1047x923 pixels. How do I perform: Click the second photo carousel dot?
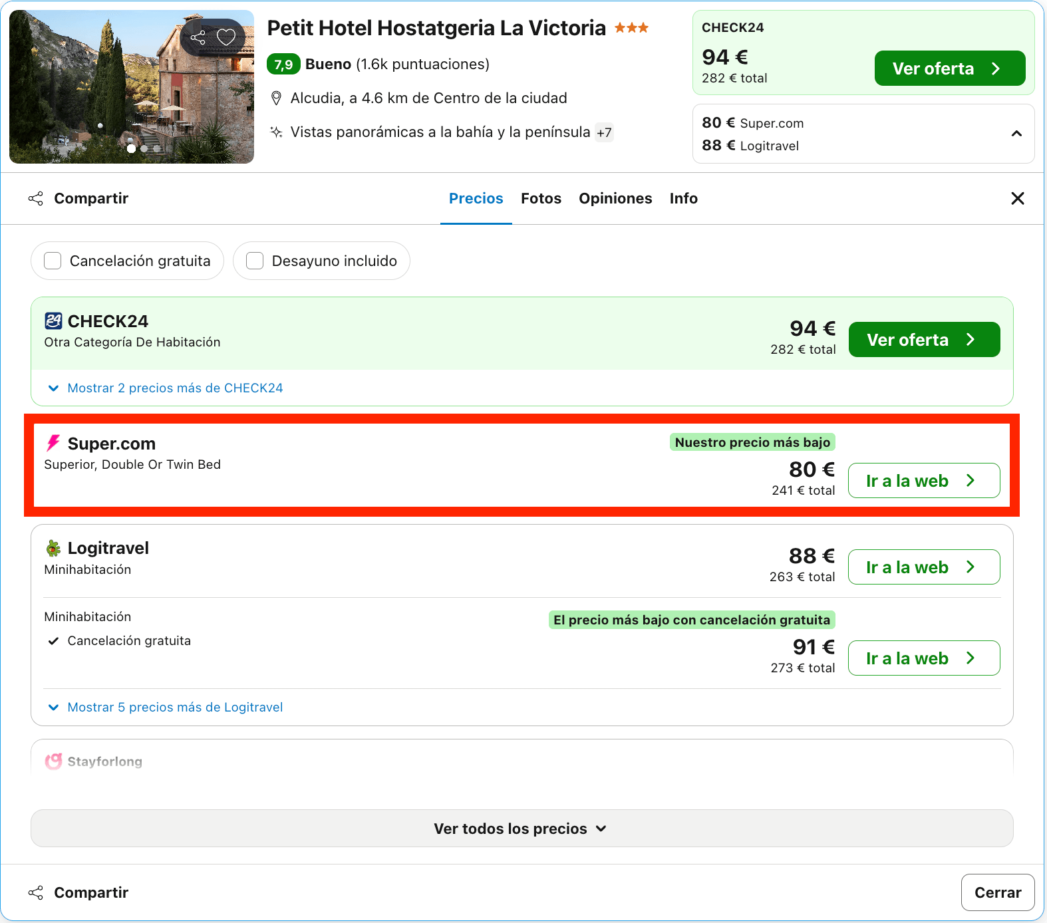point(144,148)
